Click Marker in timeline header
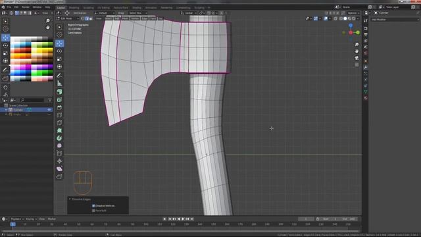 (x=52, y=219)
